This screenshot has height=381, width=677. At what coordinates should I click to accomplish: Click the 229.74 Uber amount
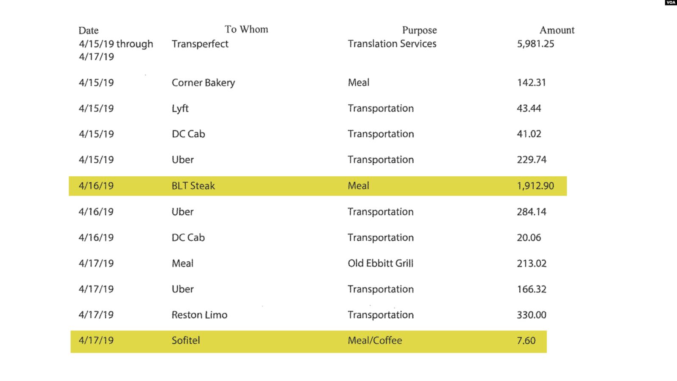coord(531,160)
